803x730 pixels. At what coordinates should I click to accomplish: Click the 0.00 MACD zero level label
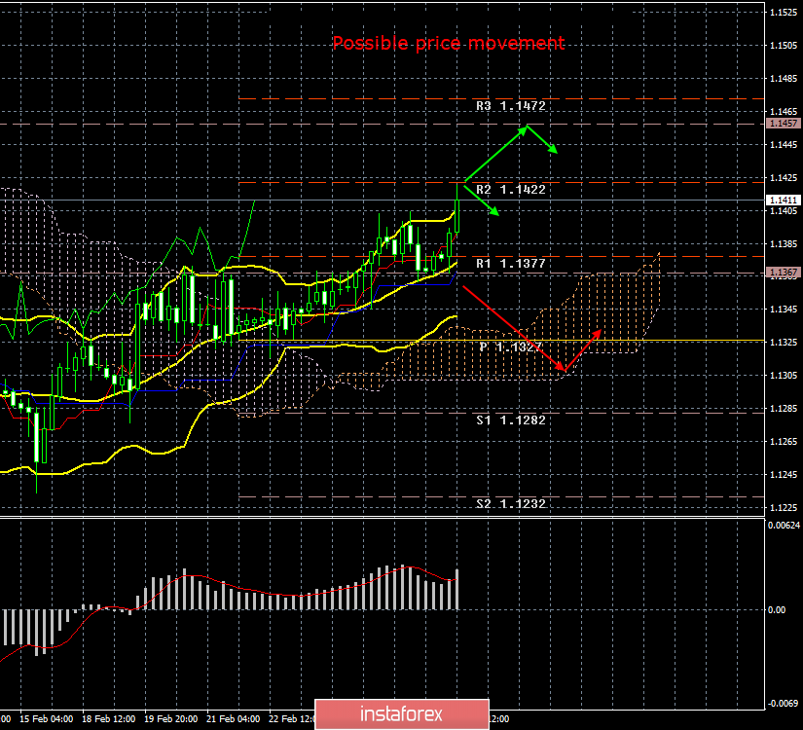click(x=777, y=609)
